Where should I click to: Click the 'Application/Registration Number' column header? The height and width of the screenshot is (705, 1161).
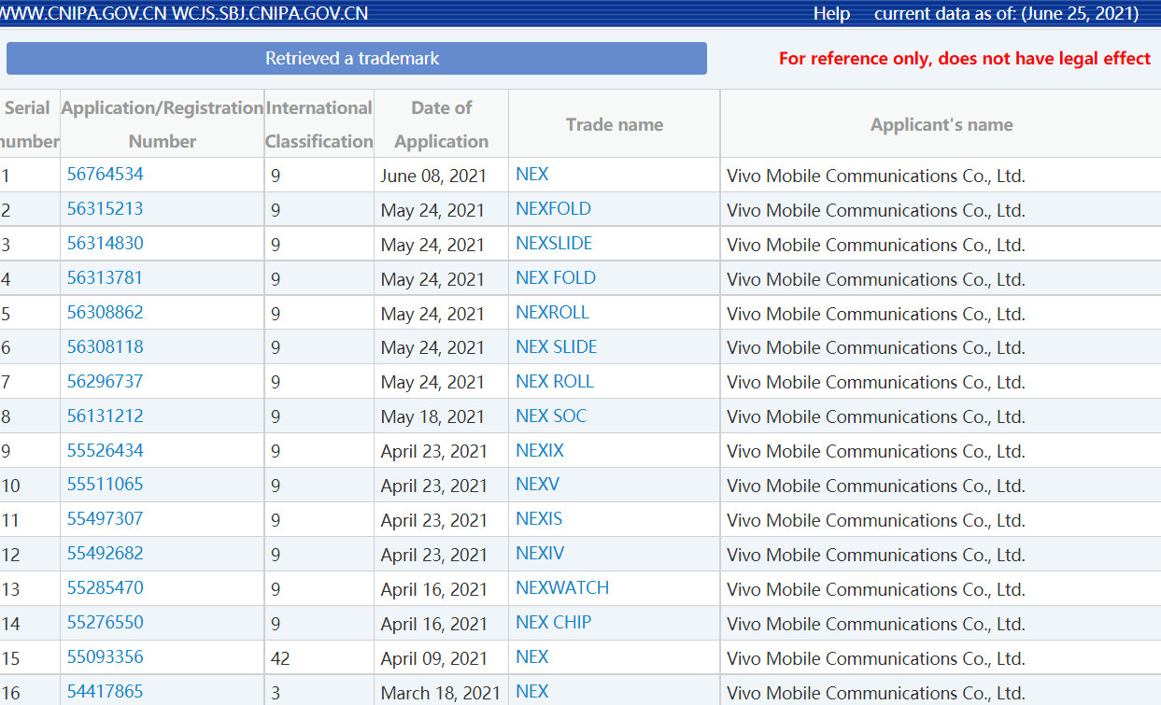click(163, 124)
